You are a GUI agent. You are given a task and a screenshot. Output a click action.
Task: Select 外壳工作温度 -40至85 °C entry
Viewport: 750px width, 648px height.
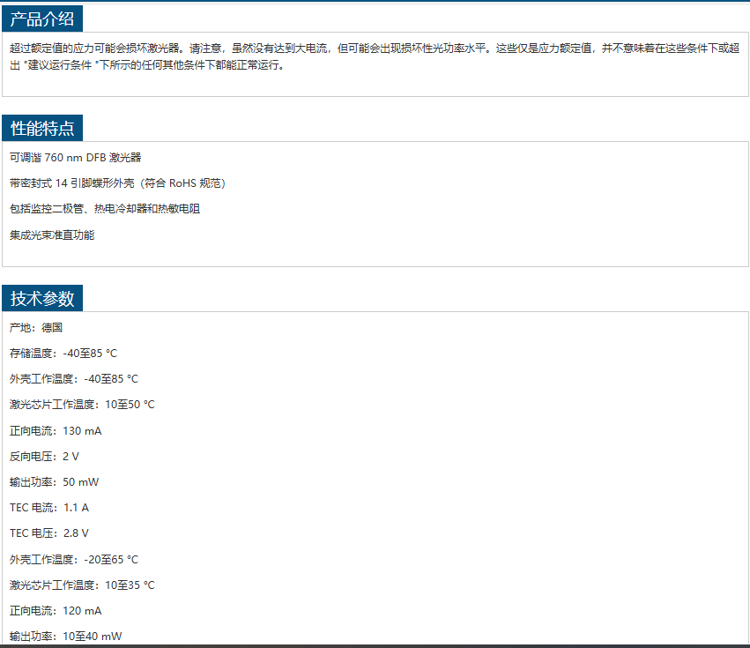(x=74, y=379)
